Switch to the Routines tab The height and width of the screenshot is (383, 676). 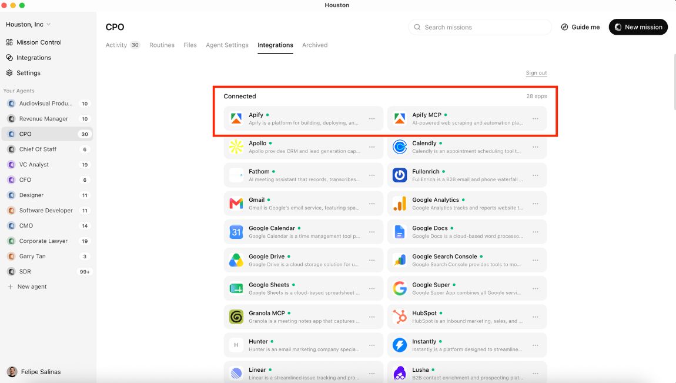162,45
